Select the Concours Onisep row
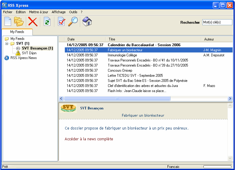This screenshot has width=235, height=170. point(149,70)
